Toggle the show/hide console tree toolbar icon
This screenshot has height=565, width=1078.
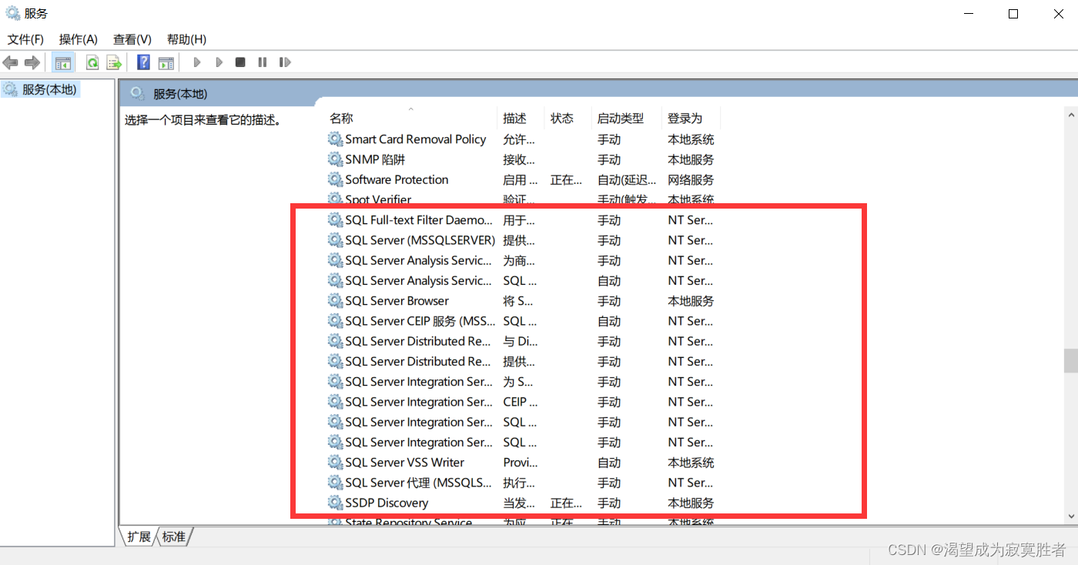click(63, 62)
